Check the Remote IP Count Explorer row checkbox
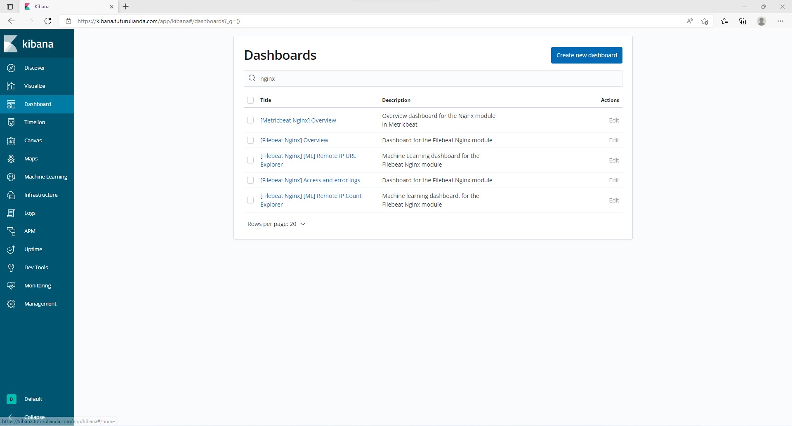 (x=250, y=200)
